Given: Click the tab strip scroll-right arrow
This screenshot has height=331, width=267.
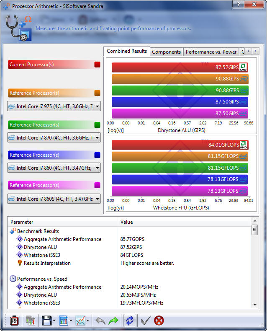Looking at the screenshot, I should tap(255, 51).
